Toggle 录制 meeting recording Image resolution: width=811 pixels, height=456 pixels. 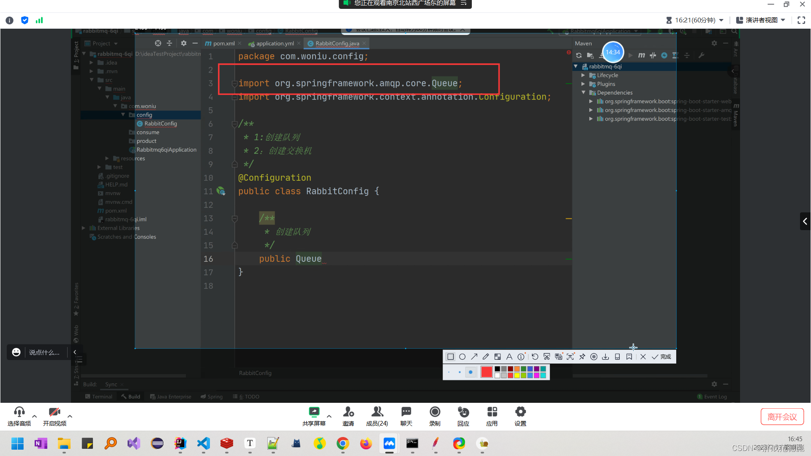click(435, 416)
